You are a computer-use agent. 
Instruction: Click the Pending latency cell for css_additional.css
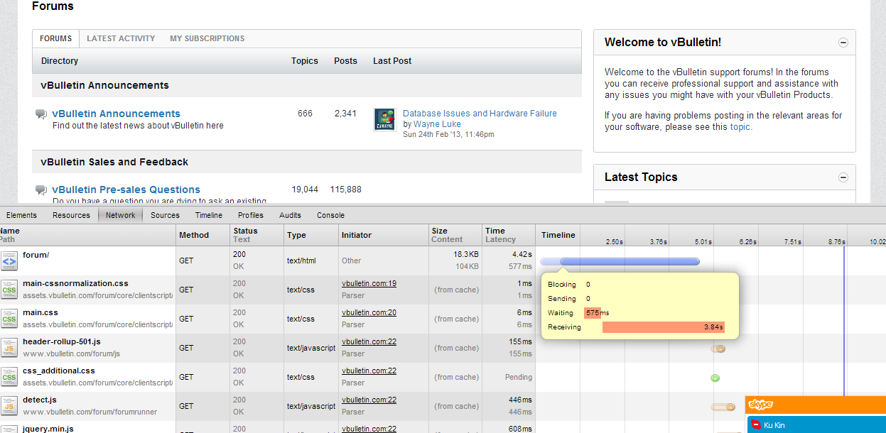pyautogui.click(x=519, y=377)
